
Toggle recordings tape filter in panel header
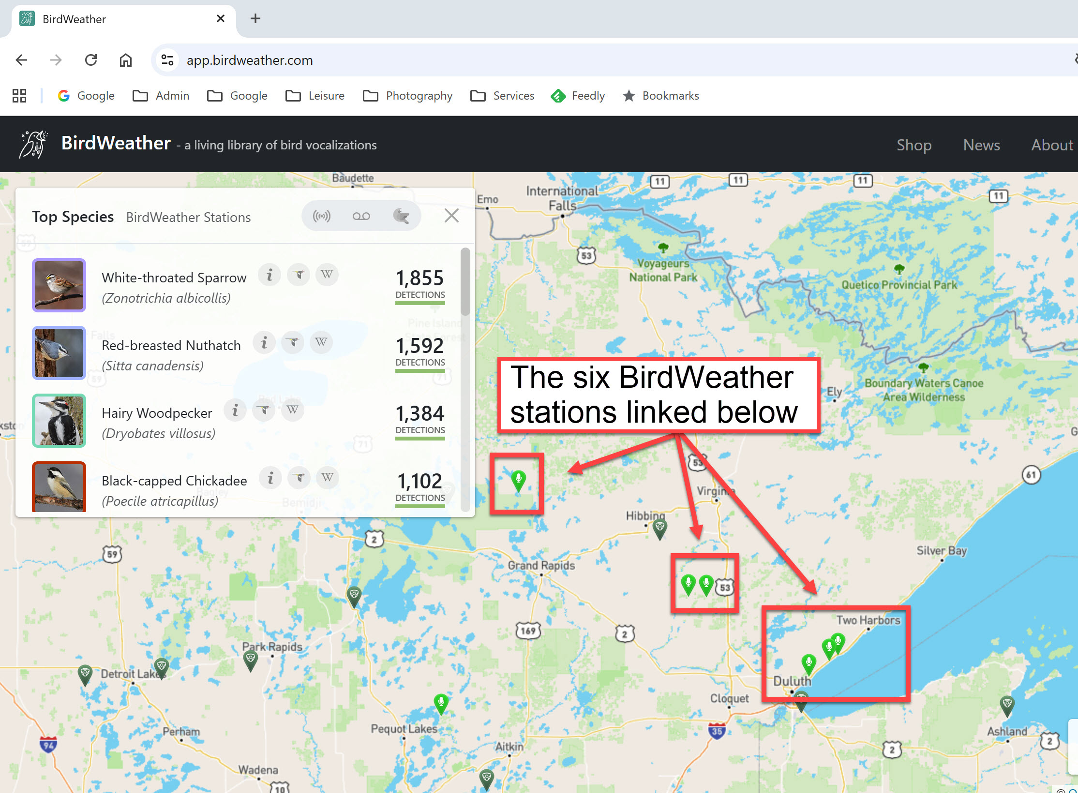click(x=361, y=216)
